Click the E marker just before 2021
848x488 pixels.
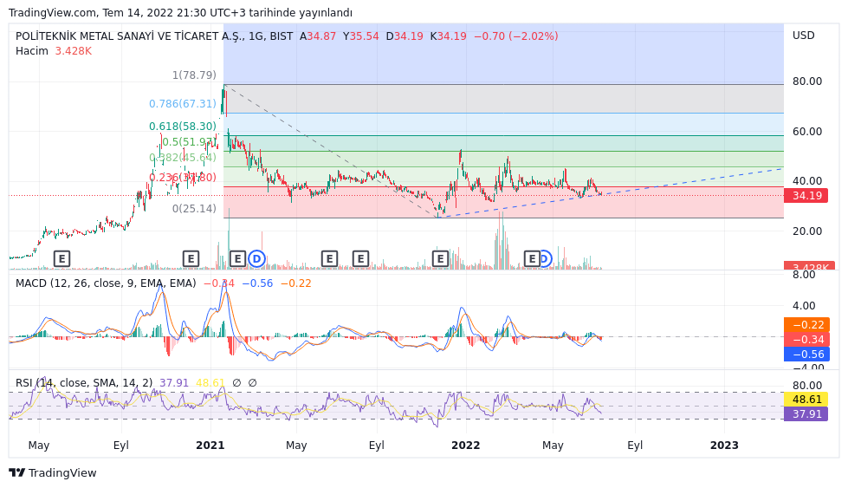pos(191,259)
